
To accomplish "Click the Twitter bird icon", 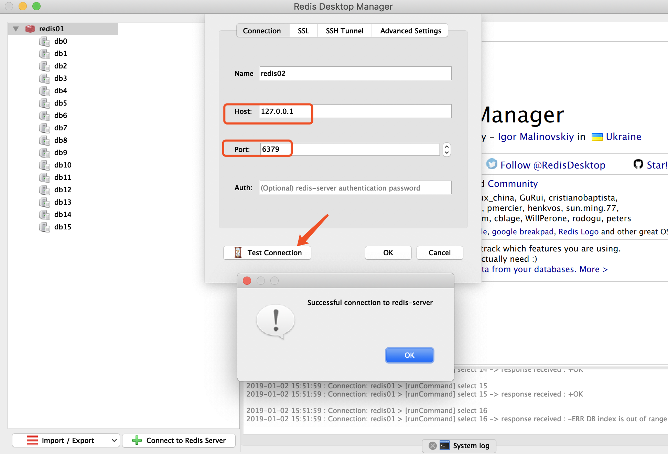I will 492,164.
